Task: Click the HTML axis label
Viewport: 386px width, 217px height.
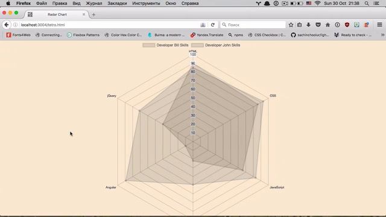Action: (x=193, y=51)
